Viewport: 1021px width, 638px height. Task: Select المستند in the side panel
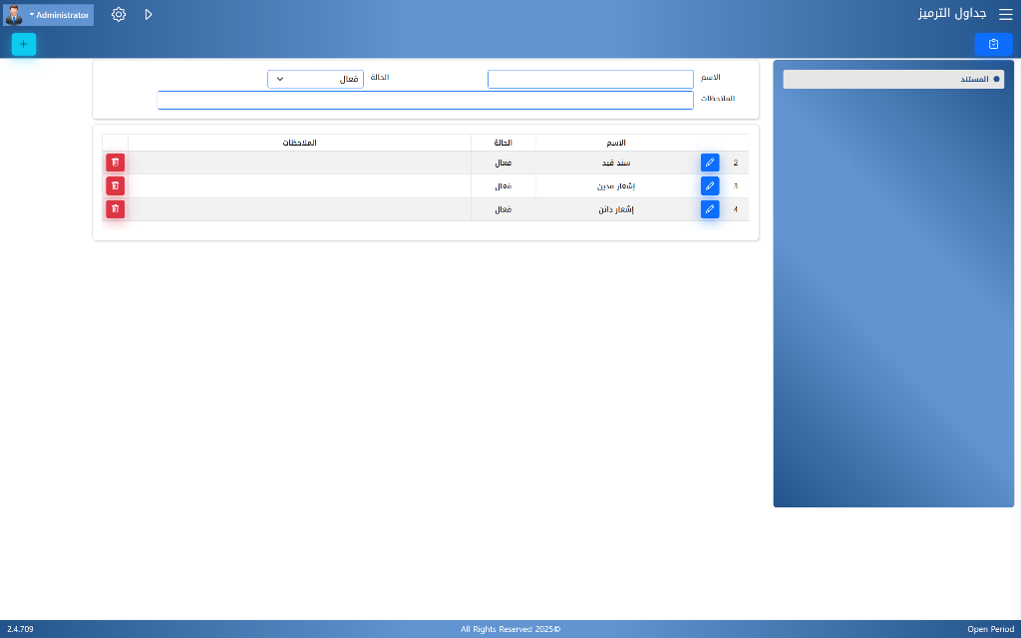(x=892, y=79)
